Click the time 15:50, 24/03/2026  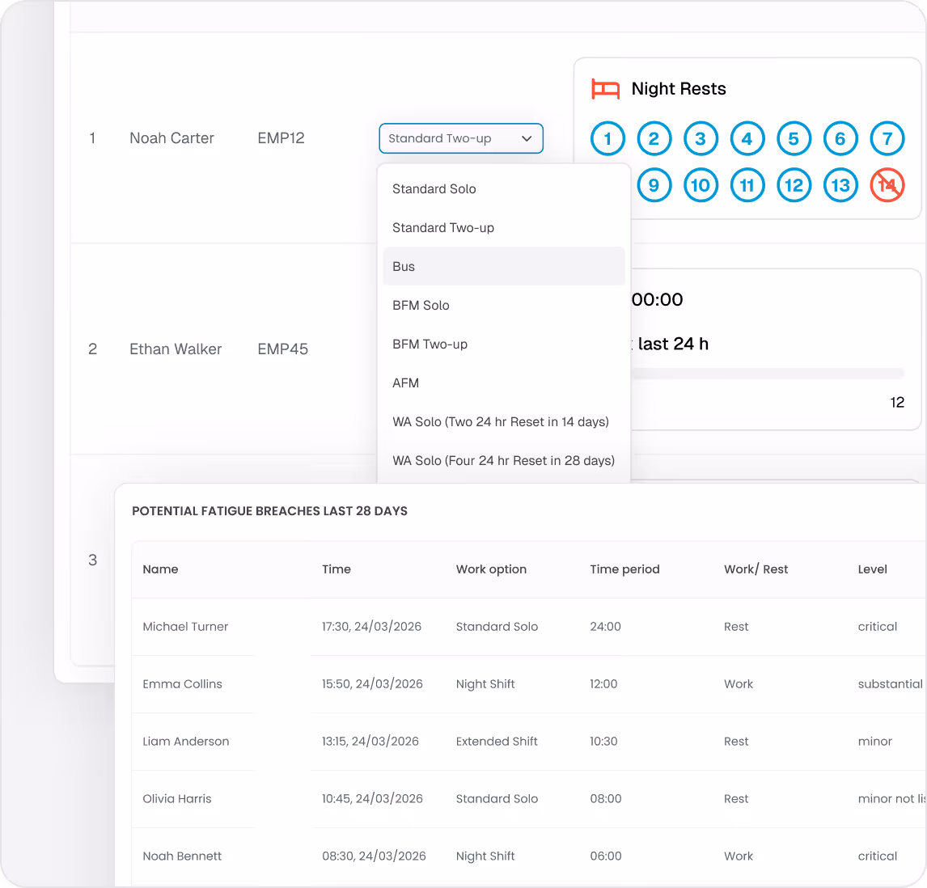[372, 684]
